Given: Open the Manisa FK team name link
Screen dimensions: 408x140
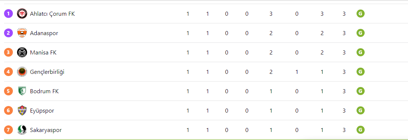Looking at the screenshot, I should click(x=43, y=53).
